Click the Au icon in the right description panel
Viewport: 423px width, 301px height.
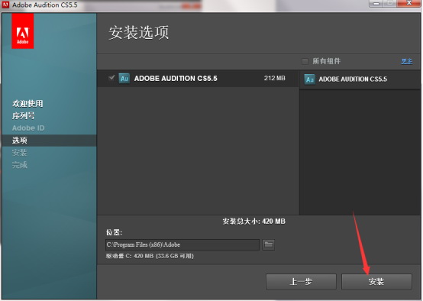pos(310,79)
